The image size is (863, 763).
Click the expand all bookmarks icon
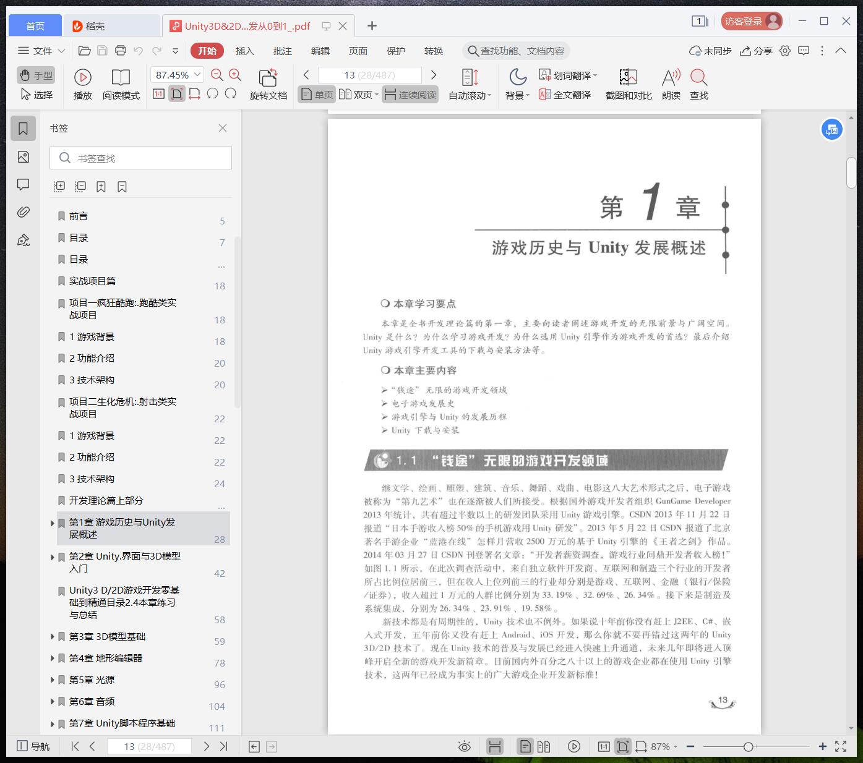pos(59,186)
